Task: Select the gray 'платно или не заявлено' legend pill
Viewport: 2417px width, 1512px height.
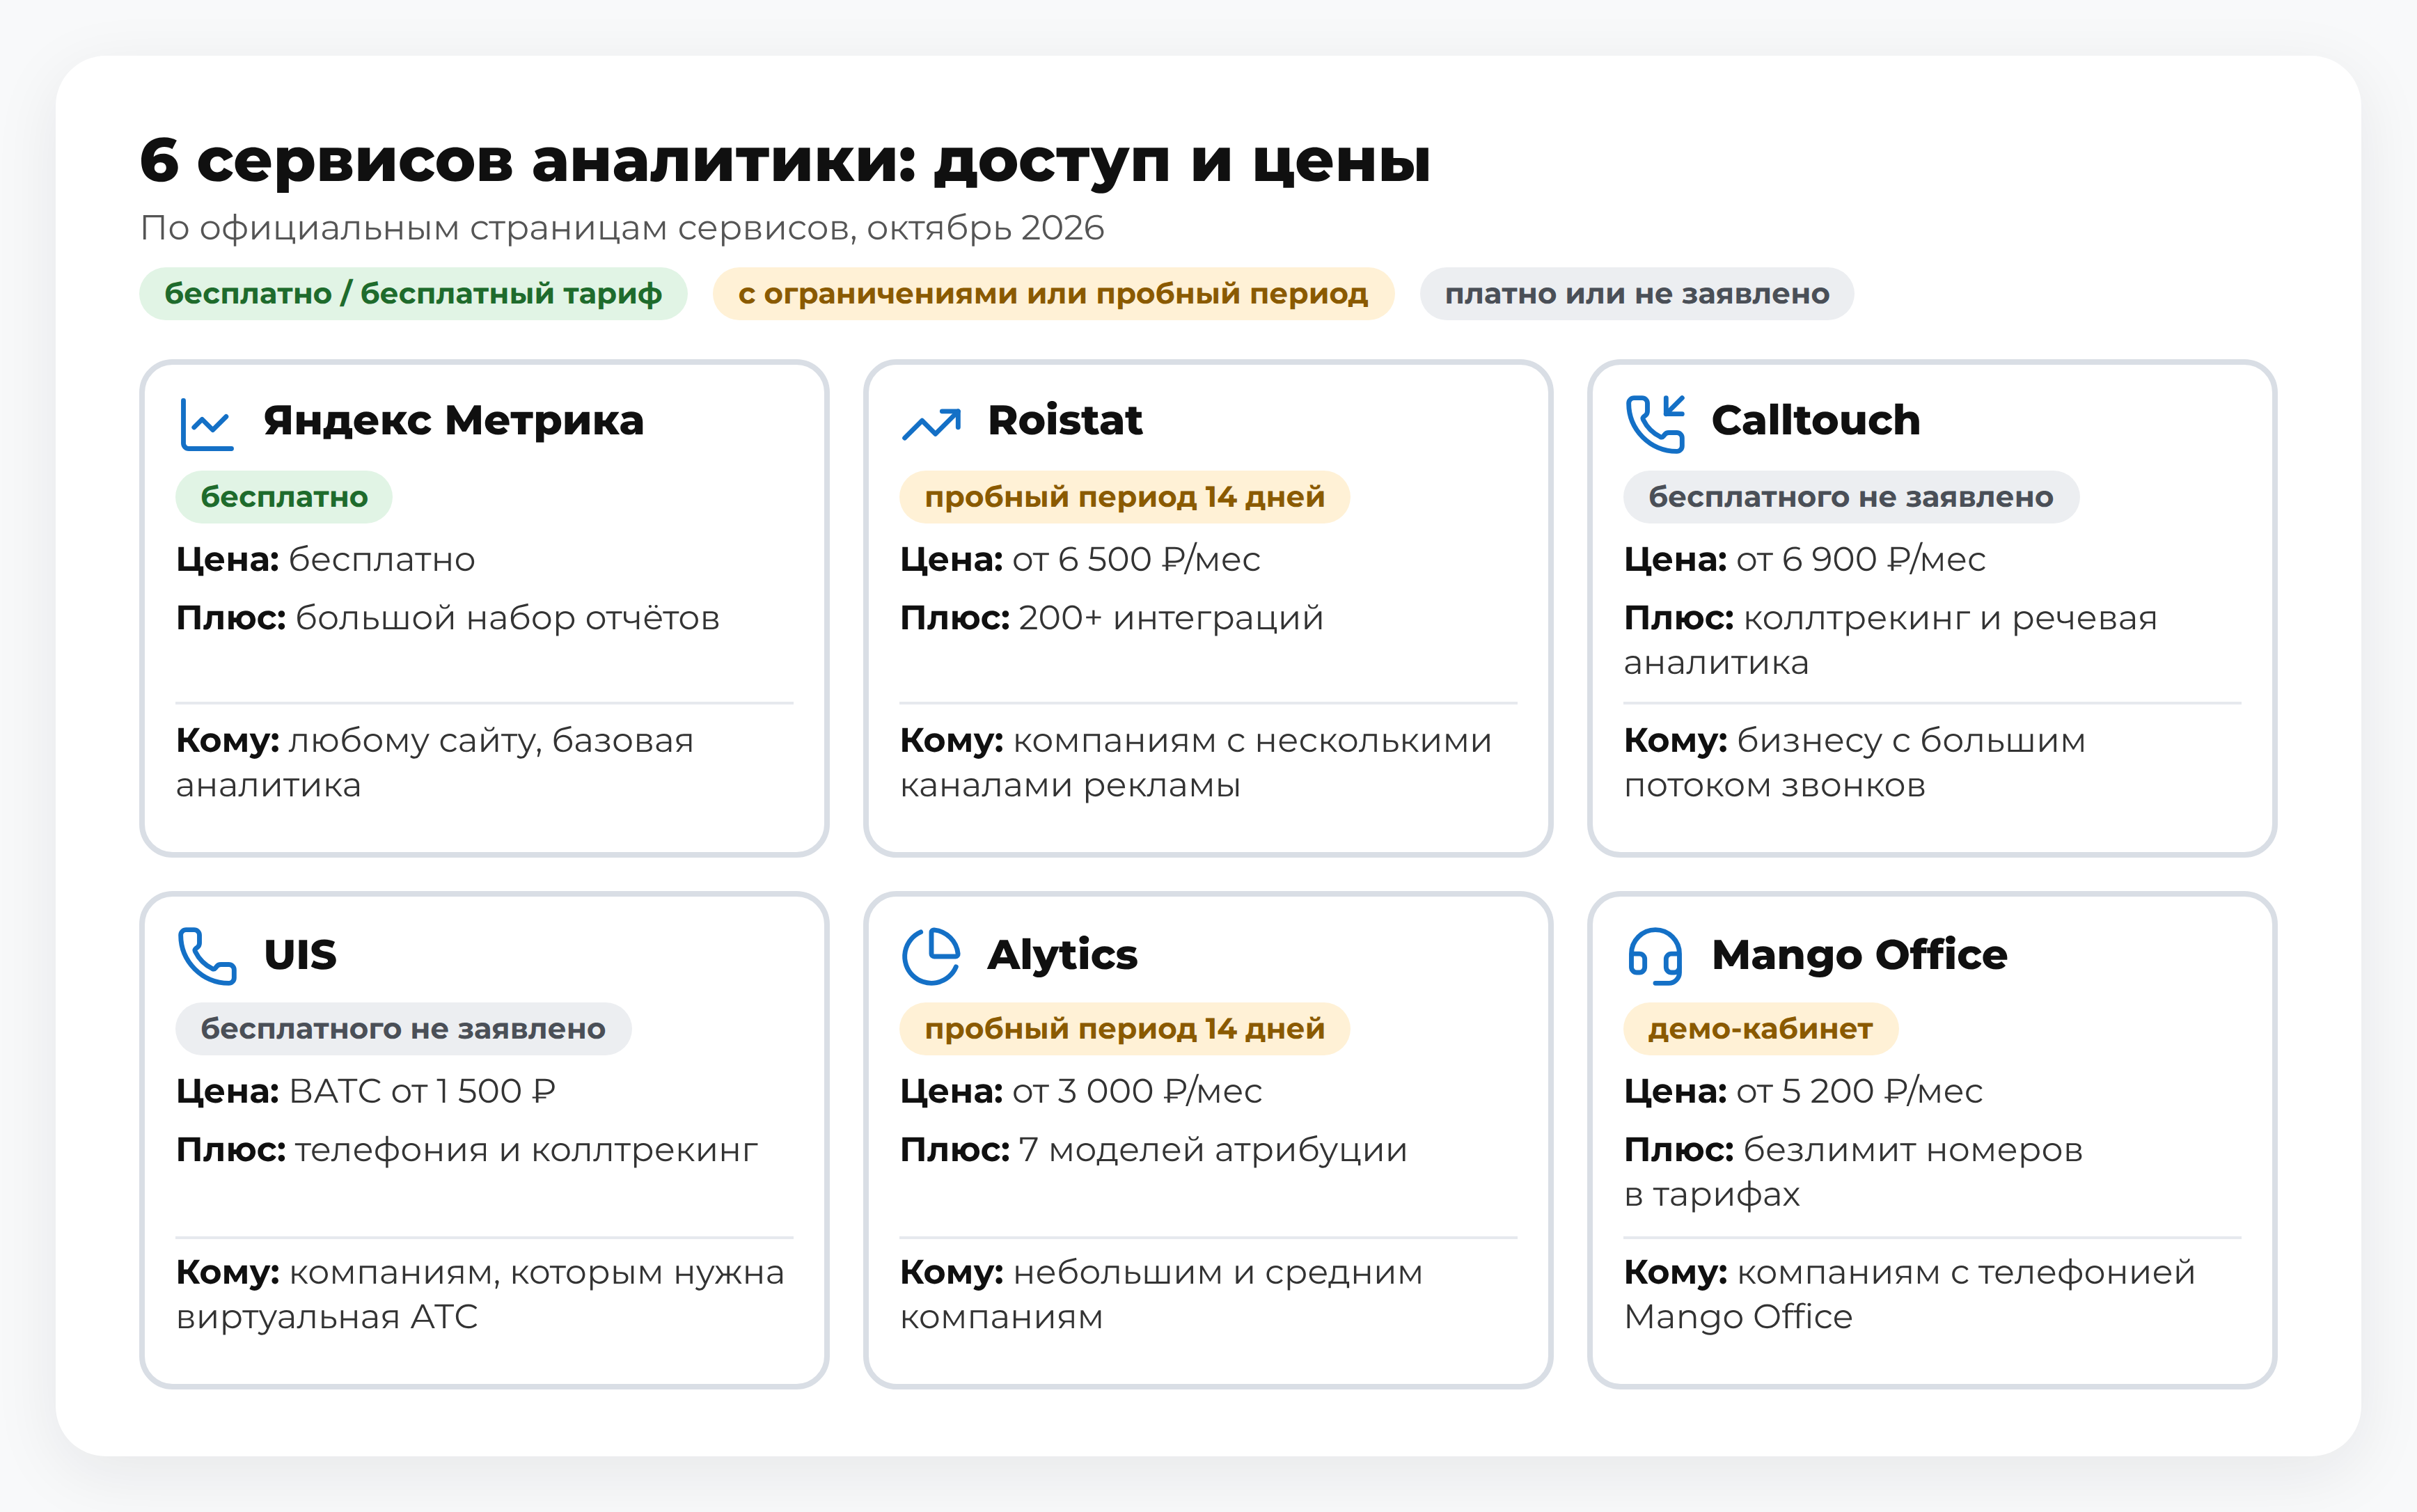Action: (x=1636, y=294)
